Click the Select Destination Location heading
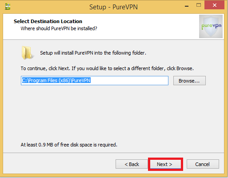 pyautogui.click(x=48, y=21)
